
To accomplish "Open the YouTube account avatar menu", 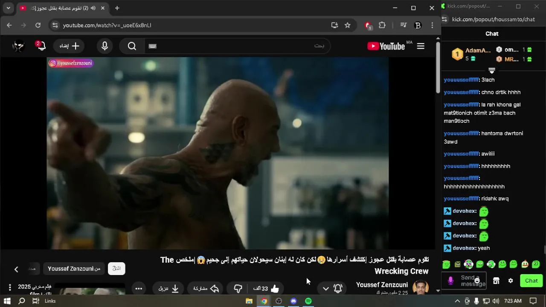I will (18, 46).
